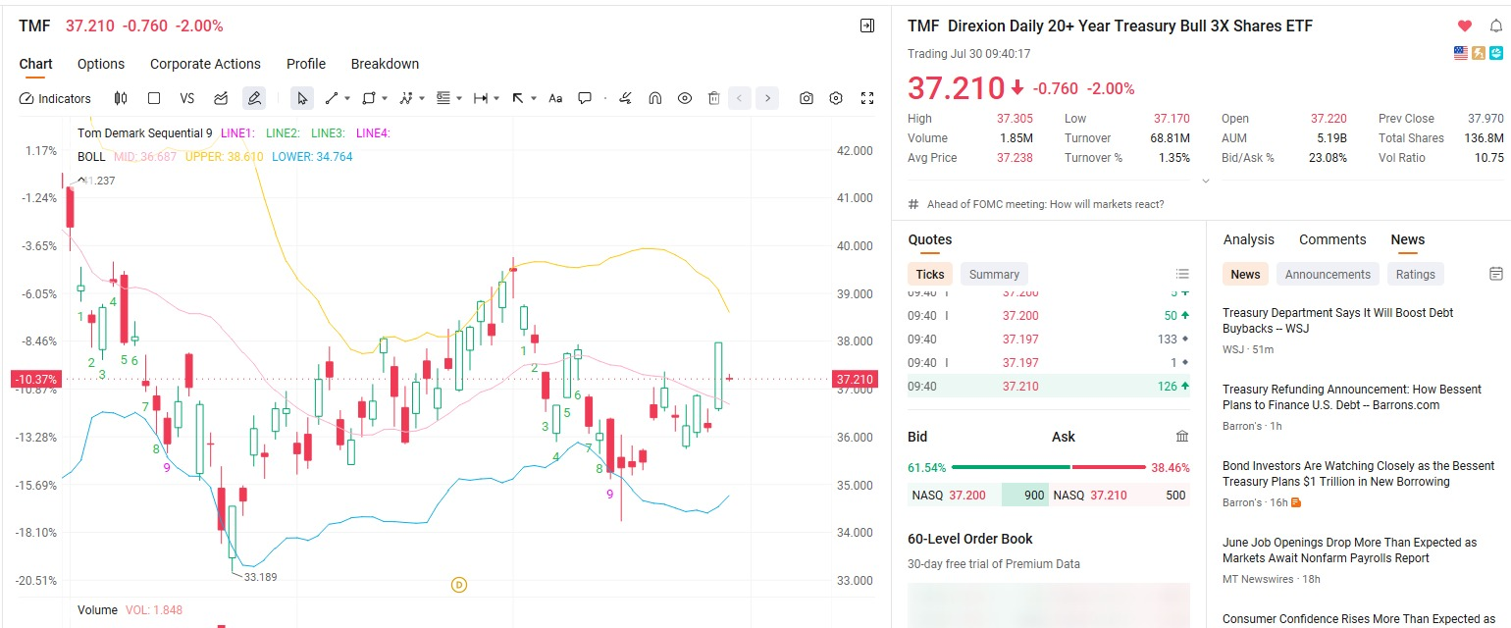Select the comment bubble note tool
The image size is (1511, 628).
(x=585, y=98)
